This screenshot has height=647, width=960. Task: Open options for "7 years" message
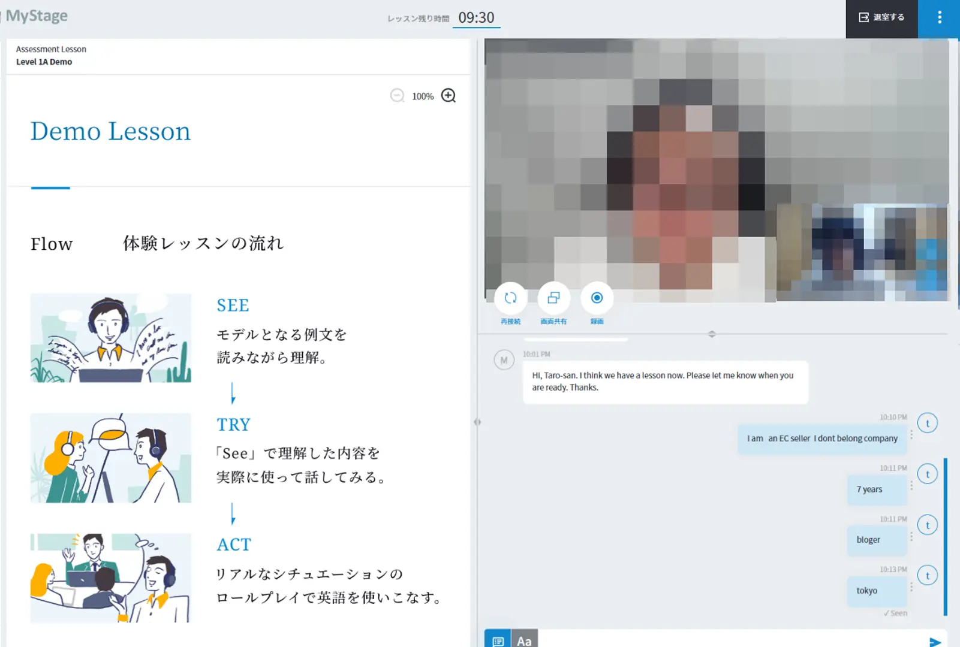(x=911, y=485)
